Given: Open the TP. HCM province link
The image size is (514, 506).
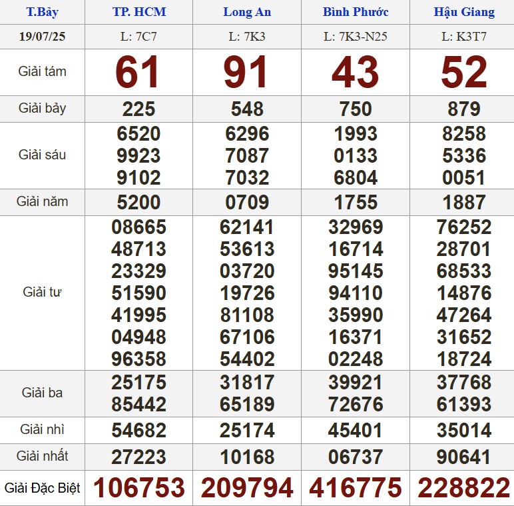Looking at the screenshot, I should pyautogui.click(x=138, y=12).
